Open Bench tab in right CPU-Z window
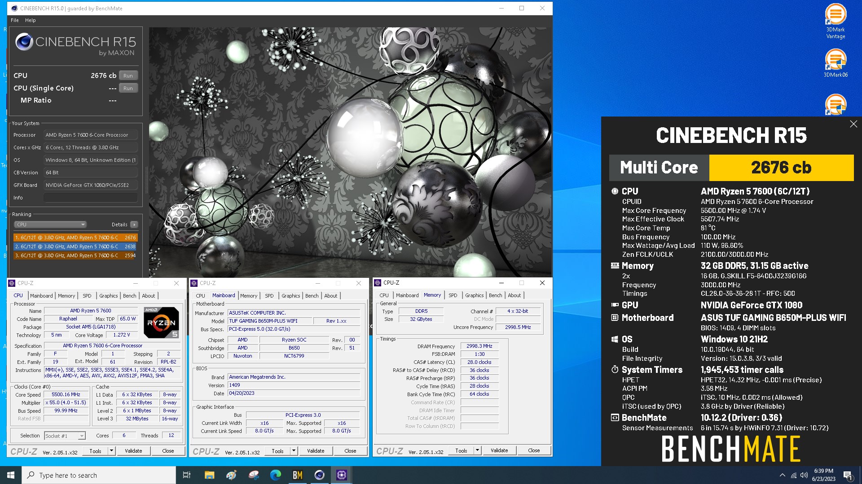The height and width of the screenshot is (484, 862). pos(495,295)
